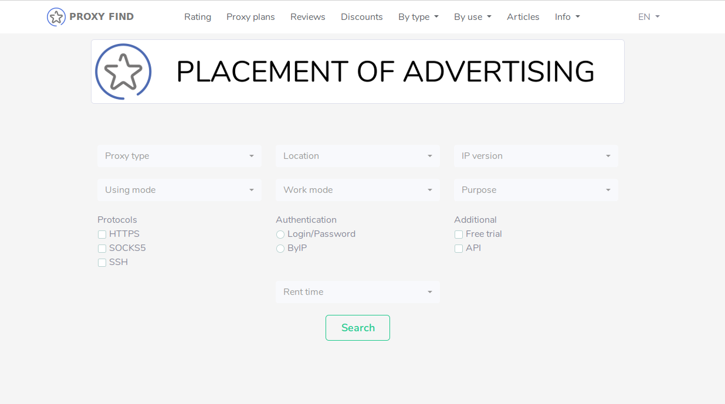The width and height of the screenshot is (725, 404).
Task: Open the EN language selector
Action: pos(648,17)
